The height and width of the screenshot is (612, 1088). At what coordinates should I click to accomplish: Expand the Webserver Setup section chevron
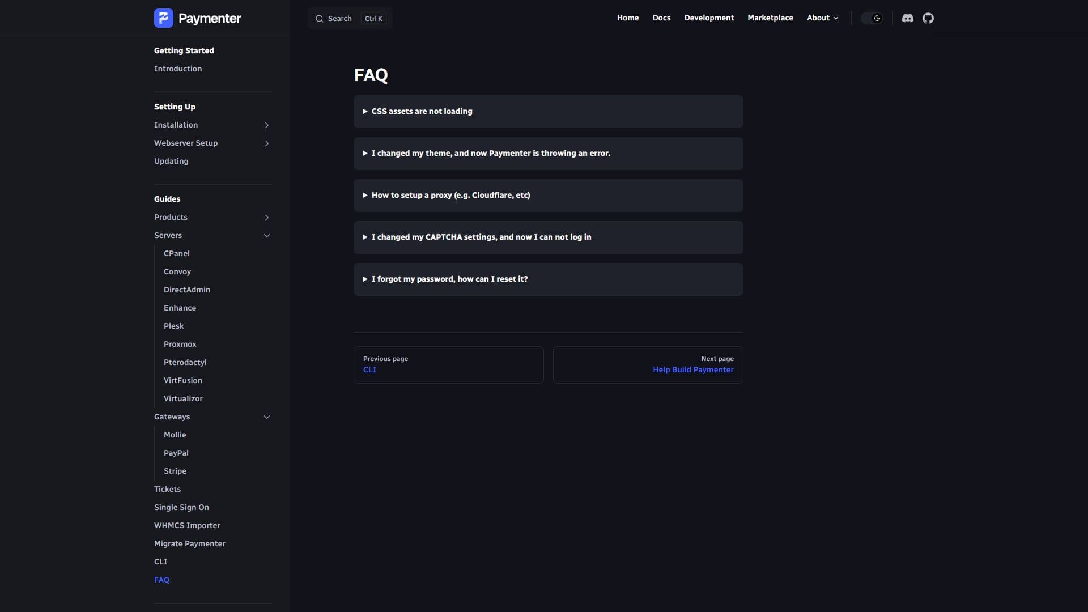[x=266, y=143]
